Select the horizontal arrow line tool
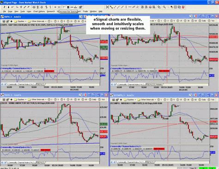Image resolution: width=219 pixels, height=169 pixels. 130,7
